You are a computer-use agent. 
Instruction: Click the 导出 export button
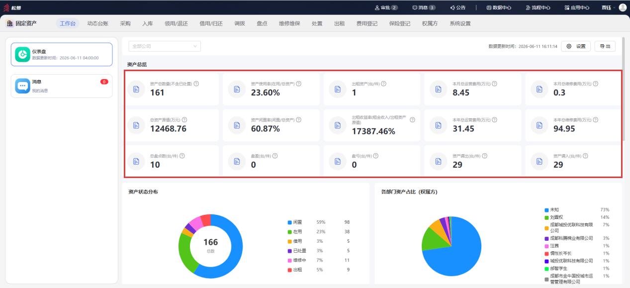(x=605, y=46)
